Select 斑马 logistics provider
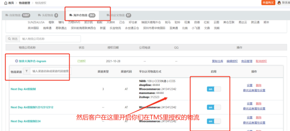This screenshot has height=131, width=290. [x=168, y=22]
